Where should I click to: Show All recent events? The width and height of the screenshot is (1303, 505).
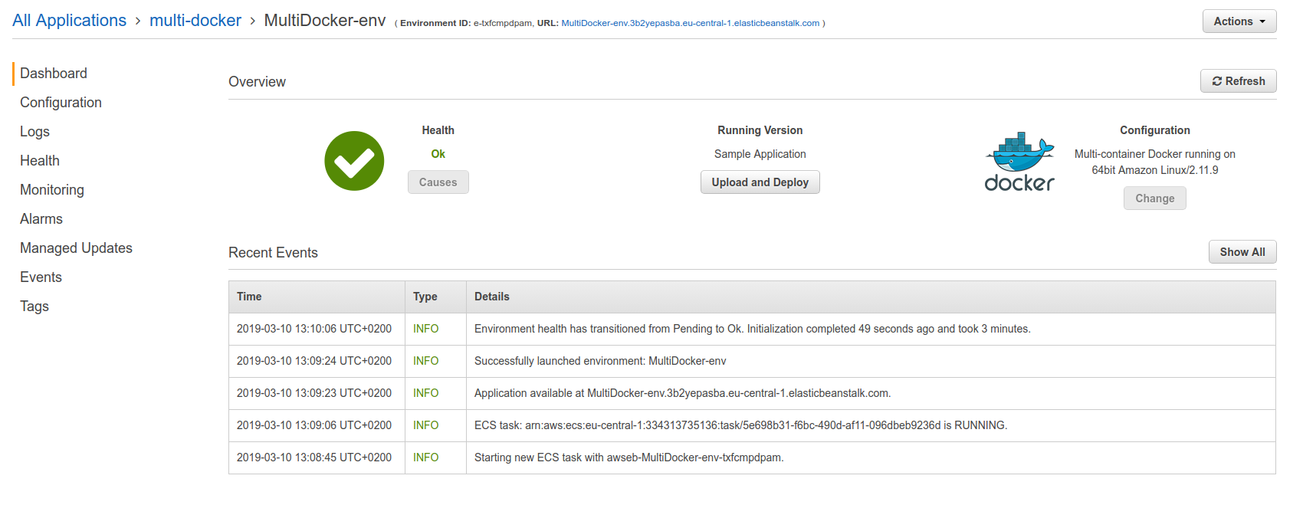(x=1242, y=252)
